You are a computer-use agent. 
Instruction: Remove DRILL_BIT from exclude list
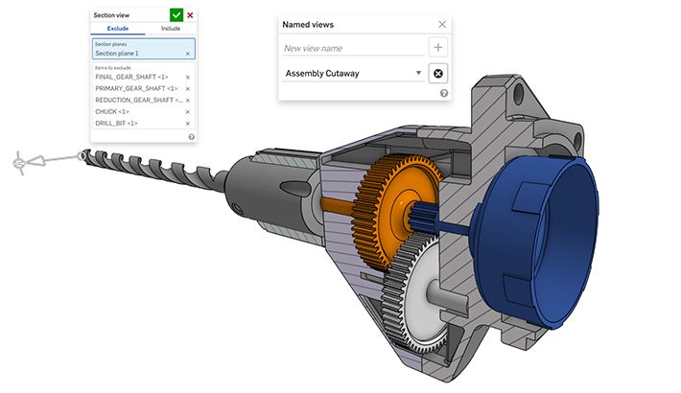[x=188, y=124]
